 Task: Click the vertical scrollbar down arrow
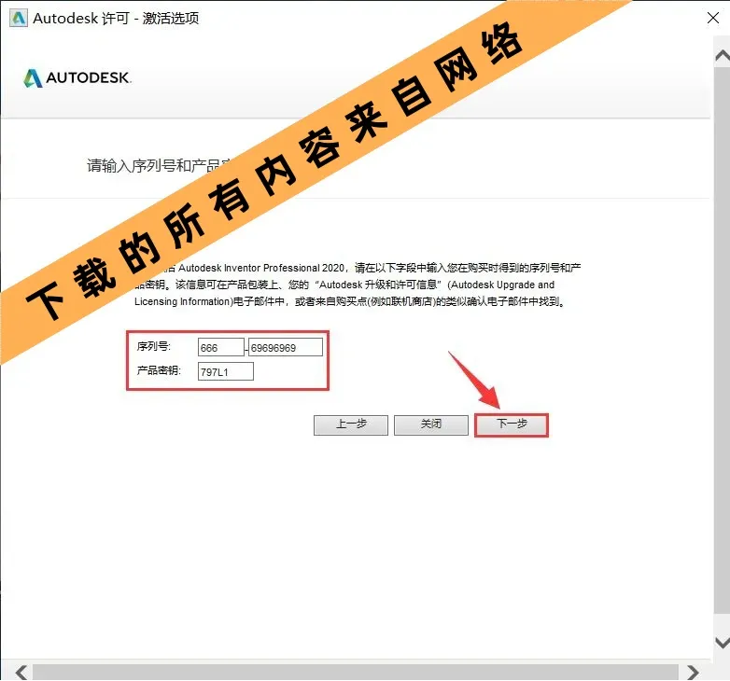pos(723,643)
